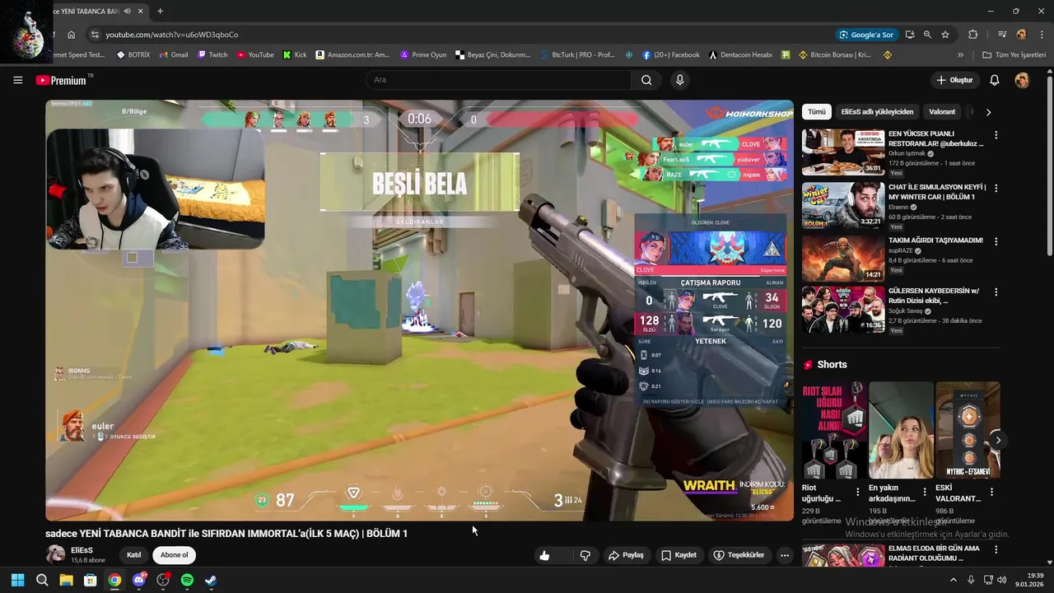Focus the YouTube Ara search field
Screen dimensions: 1054x593
[x=498, y=80]
